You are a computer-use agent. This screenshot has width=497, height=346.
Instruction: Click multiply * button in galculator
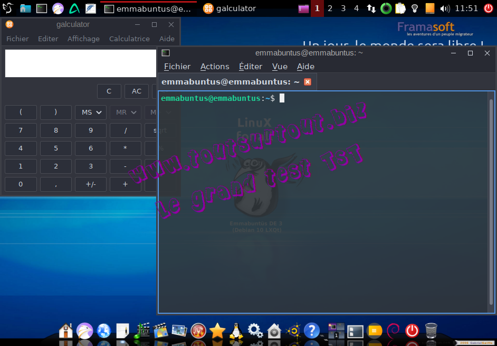pyautogui.click(x=126, y=148)
